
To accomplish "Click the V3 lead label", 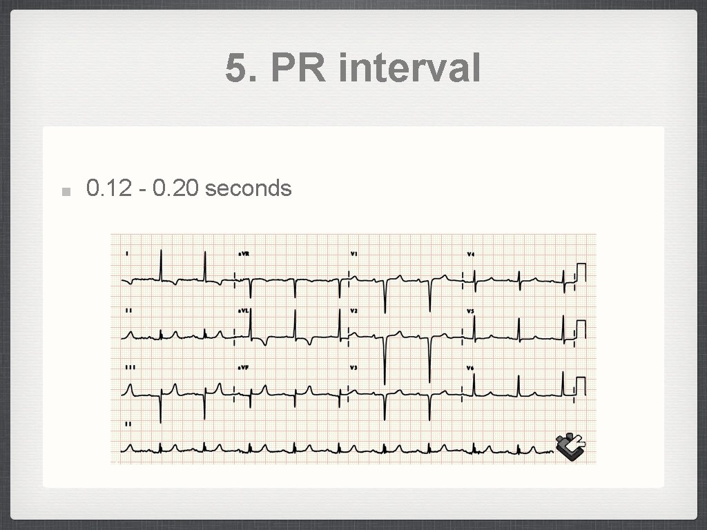I will coord(353,367).
